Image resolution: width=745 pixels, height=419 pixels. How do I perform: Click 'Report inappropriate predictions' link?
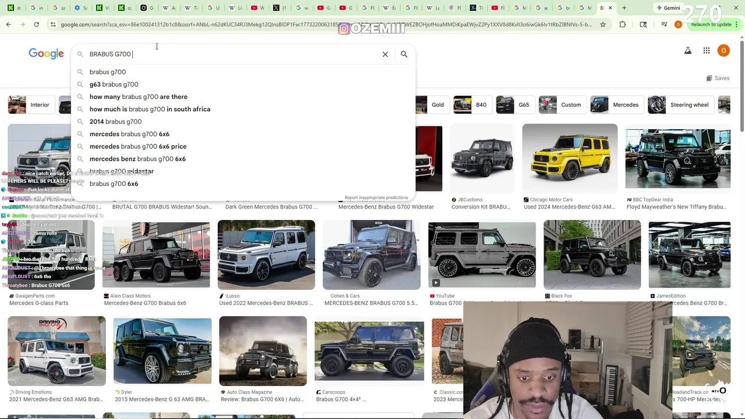[x=376, y=198]
